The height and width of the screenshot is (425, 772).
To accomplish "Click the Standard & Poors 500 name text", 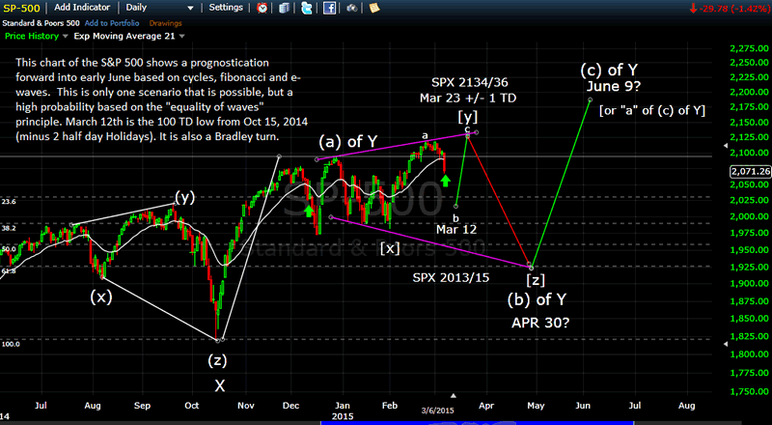I will [41, 23].
